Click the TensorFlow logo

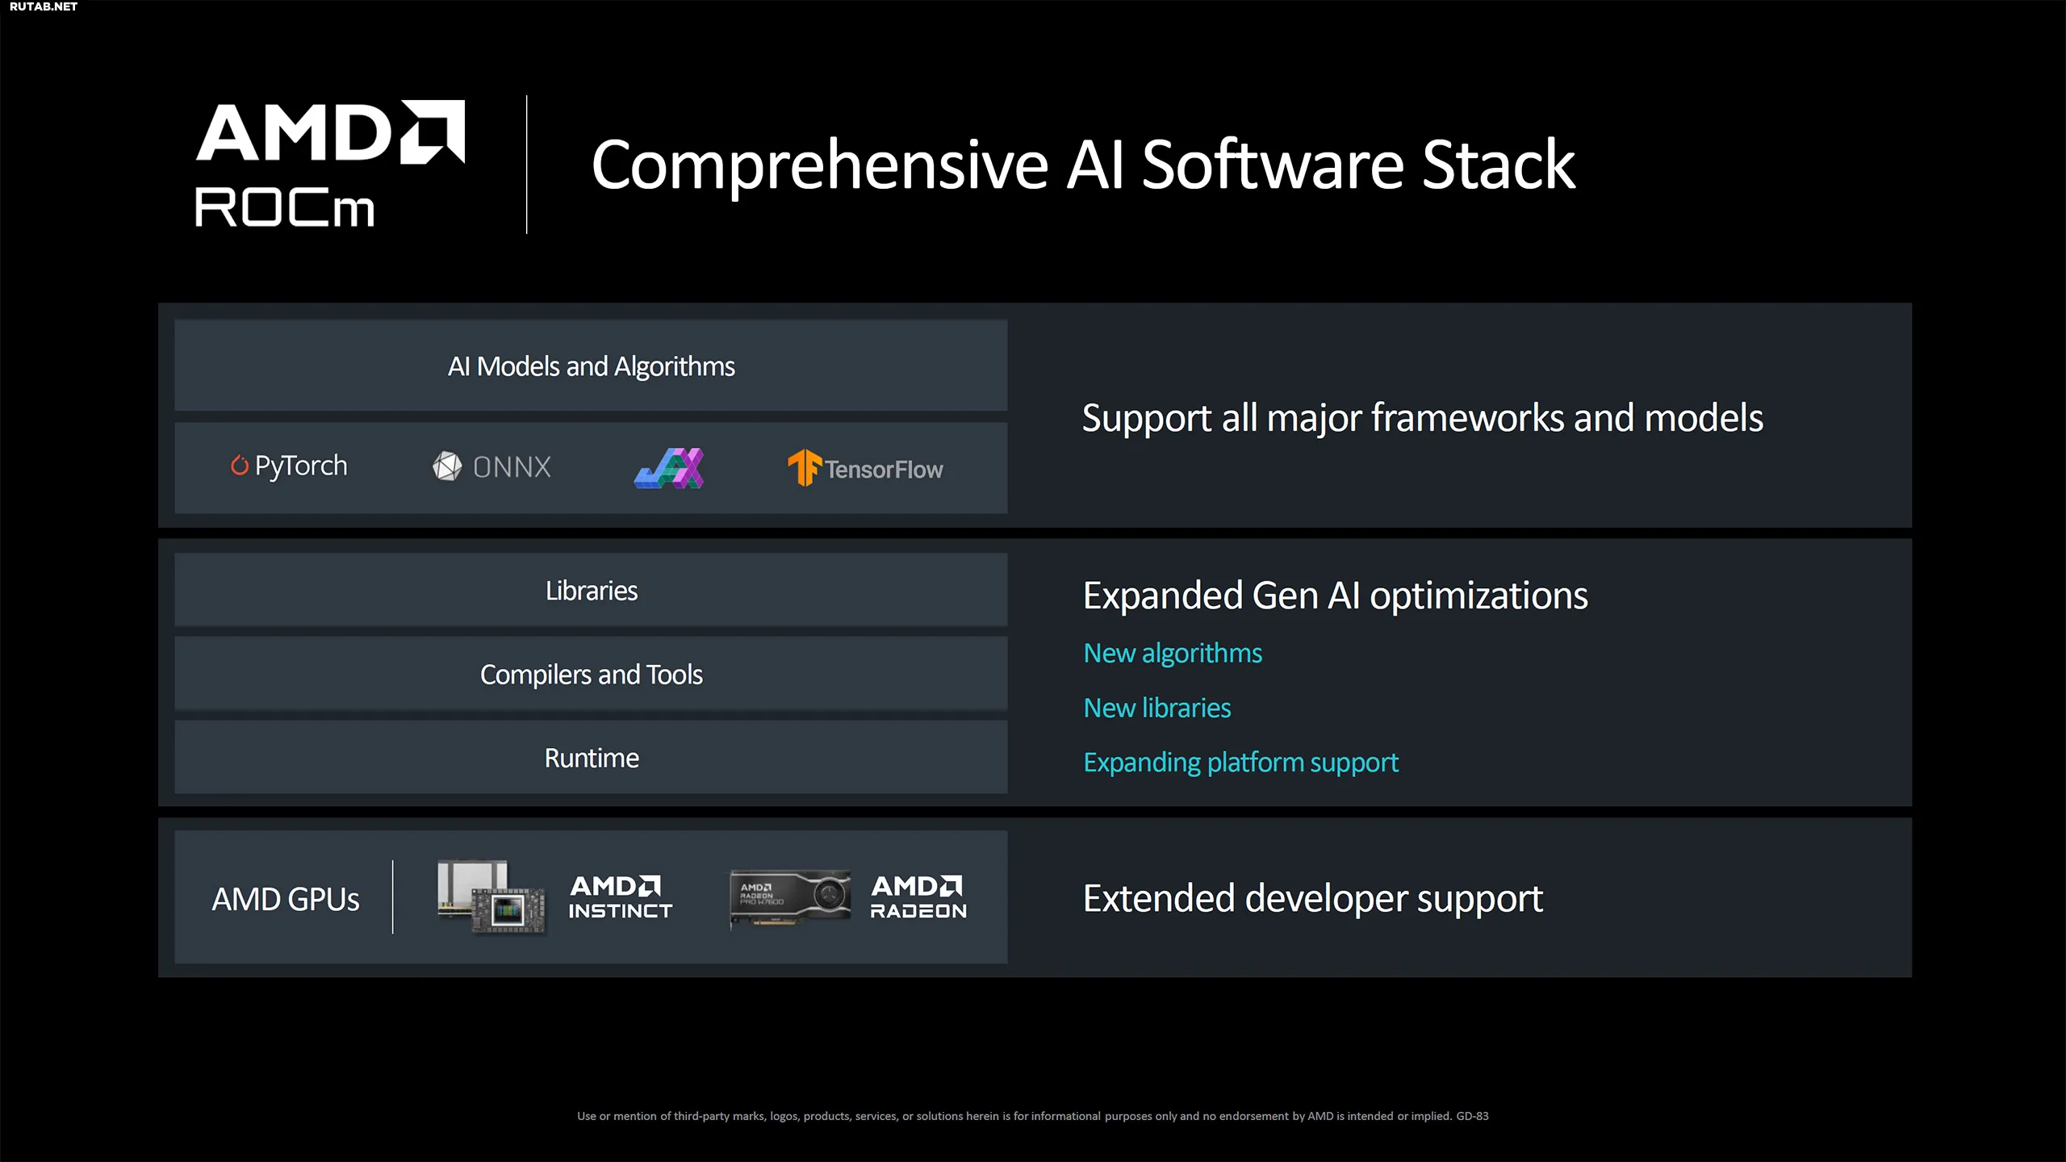(865, 468)
